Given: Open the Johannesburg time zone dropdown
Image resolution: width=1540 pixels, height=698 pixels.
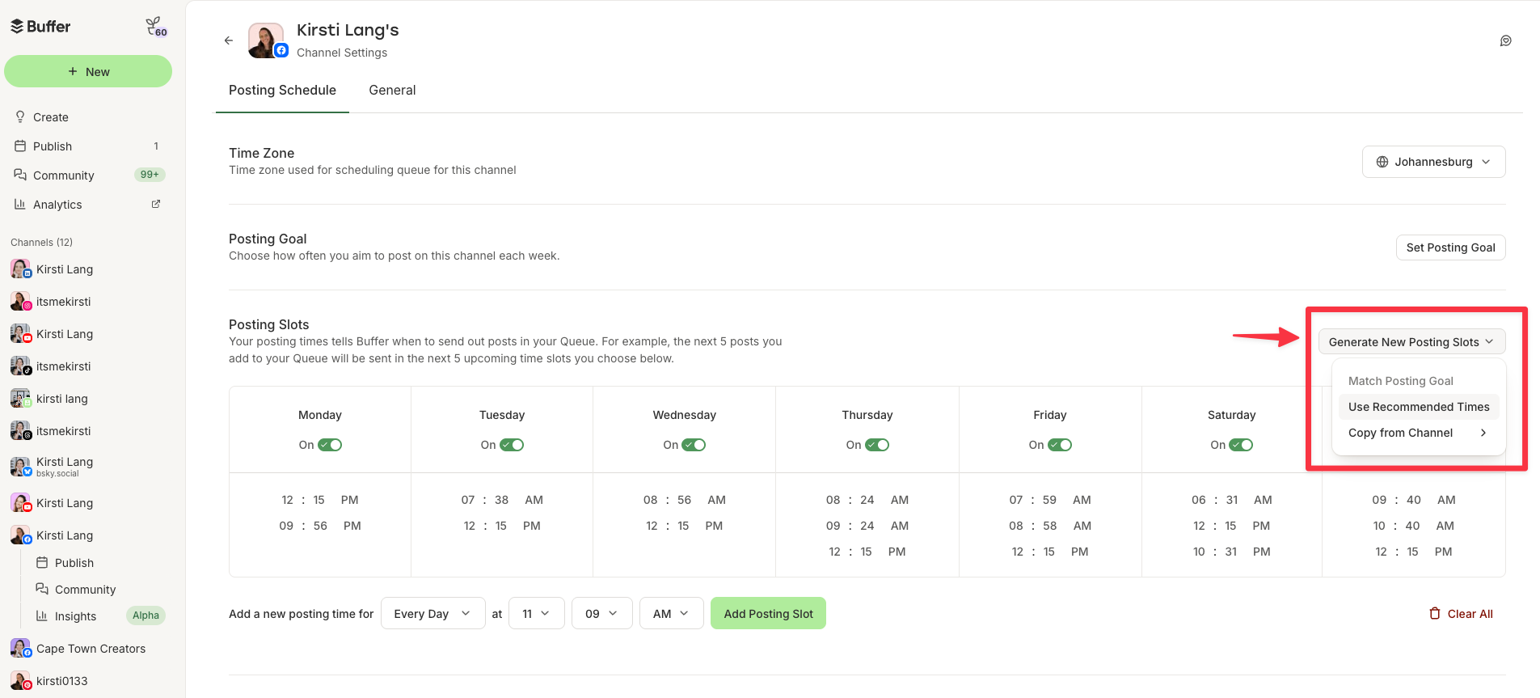Looking at the screenshot, I should 1433,162.
